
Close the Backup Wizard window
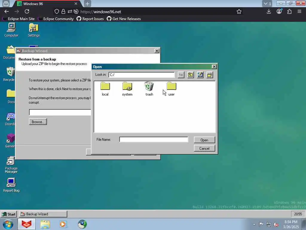click(x=157, y=51)
